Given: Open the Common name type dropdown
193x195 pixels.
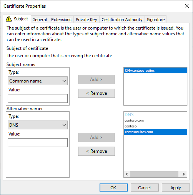Looking at the screenshot, I should [38, 81].
